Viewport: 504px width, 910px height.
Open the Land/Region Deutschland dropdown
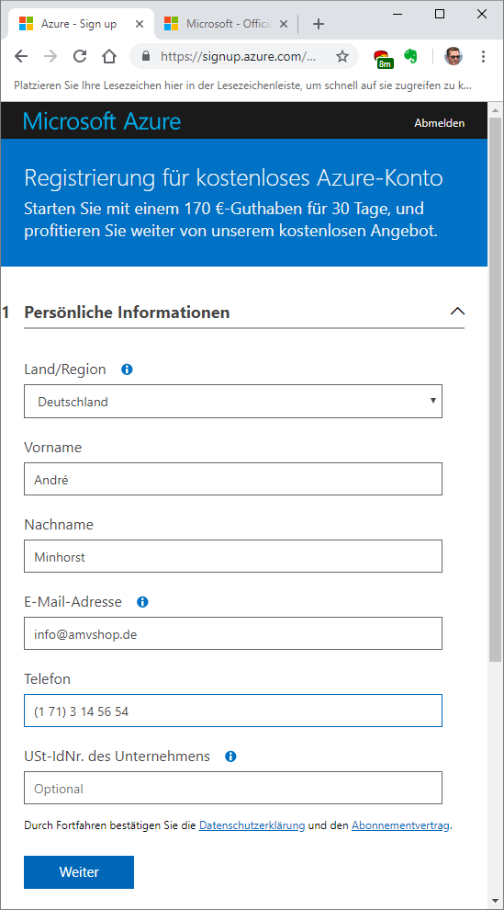[233, 401]
